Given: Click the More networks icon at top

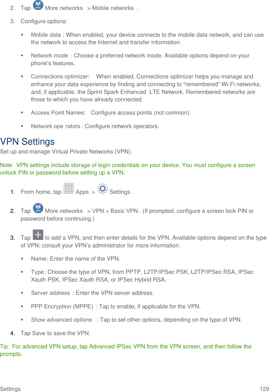Looking at the screenshot, I should click(38, 5).
